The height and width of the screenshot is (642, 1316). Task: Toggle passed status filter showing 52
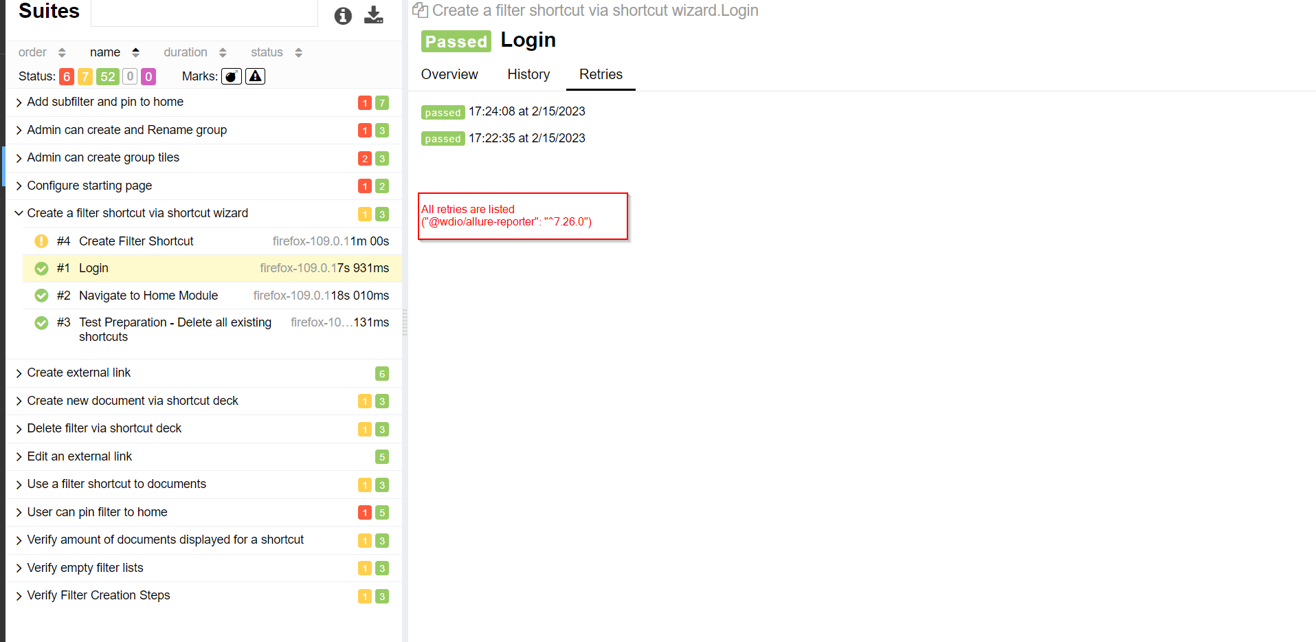108,76
